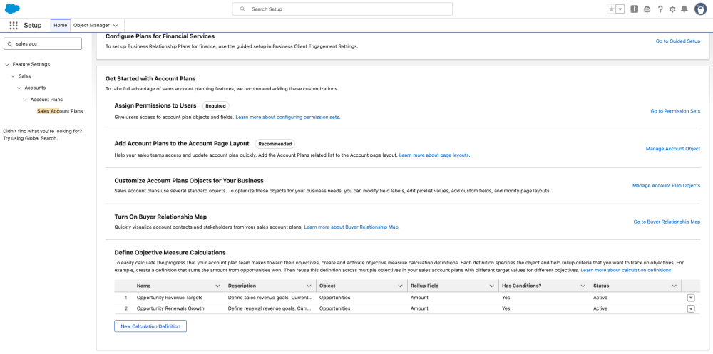
Task: Click the Opportunity Renewals Growth name cell
Action: coord(170,308)
